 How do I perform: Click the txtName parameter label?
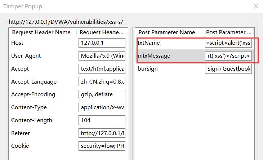149,43
